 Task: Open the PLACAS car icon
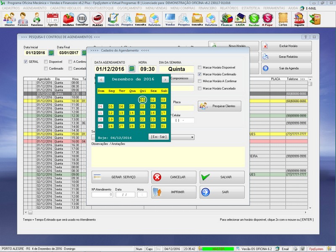(x=97, y=19)
